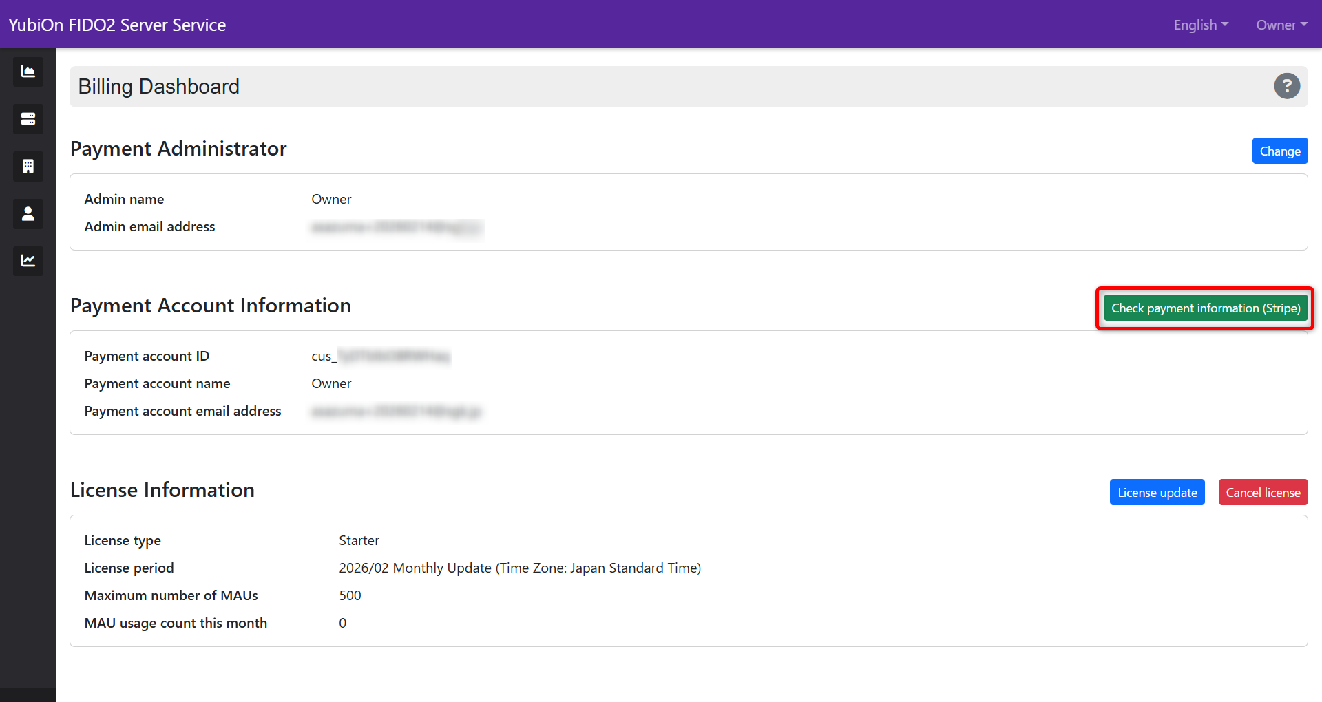Open the area chart icon in sidebar
This screenshot has height=702, width=1322.
28,72
